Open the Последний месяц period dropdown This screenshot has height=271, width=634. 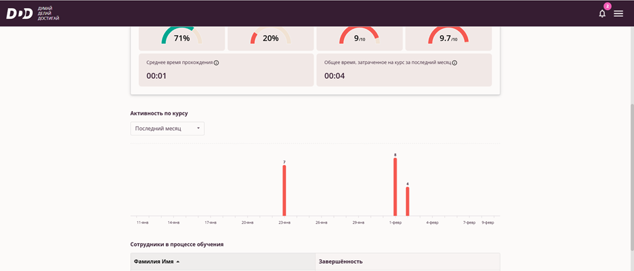167,128
